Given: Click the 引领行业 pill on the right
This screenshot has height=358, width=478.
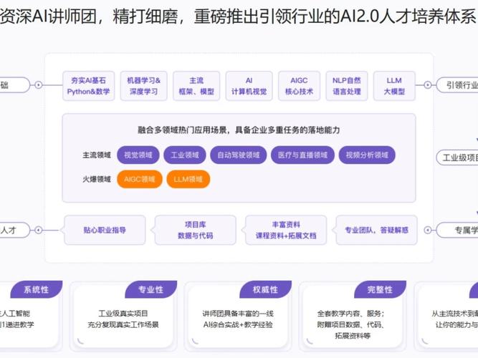Looking at the screenshot, I should pyautogui.click(x=457, y=85).
